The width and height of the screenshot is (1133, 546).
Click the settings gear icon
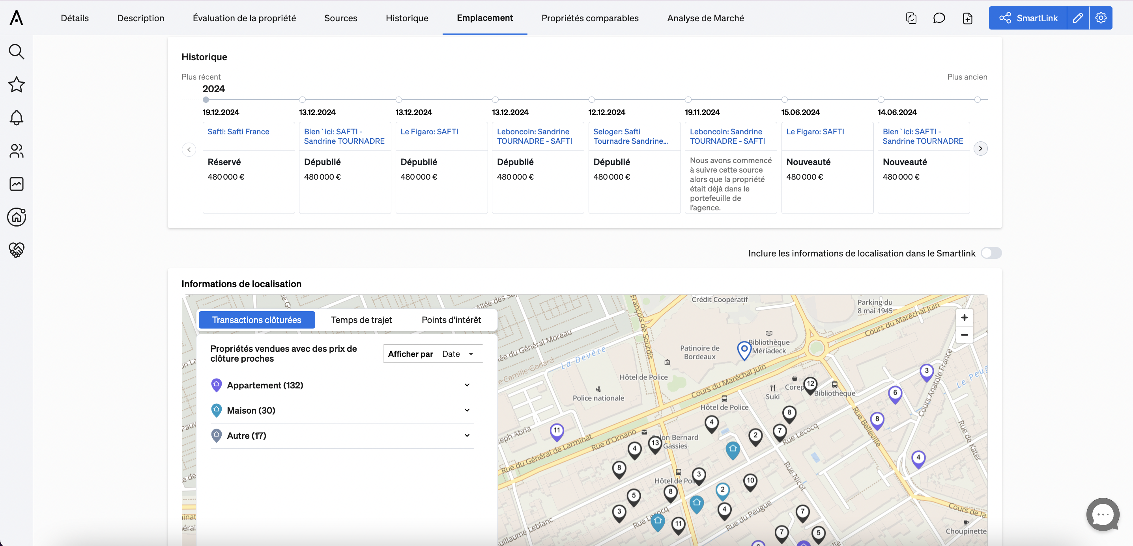(1101, 17)
